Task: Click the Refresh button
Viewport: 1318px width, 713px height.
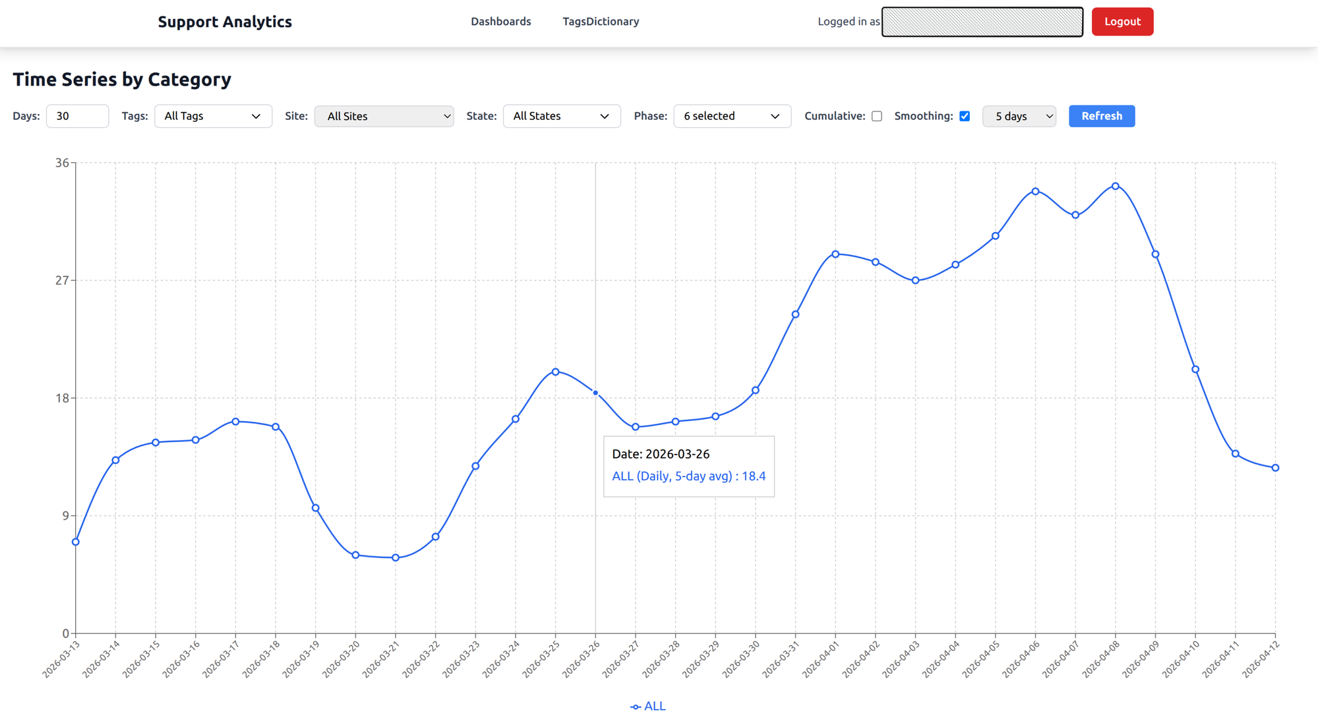Action: coord(1101,116)
